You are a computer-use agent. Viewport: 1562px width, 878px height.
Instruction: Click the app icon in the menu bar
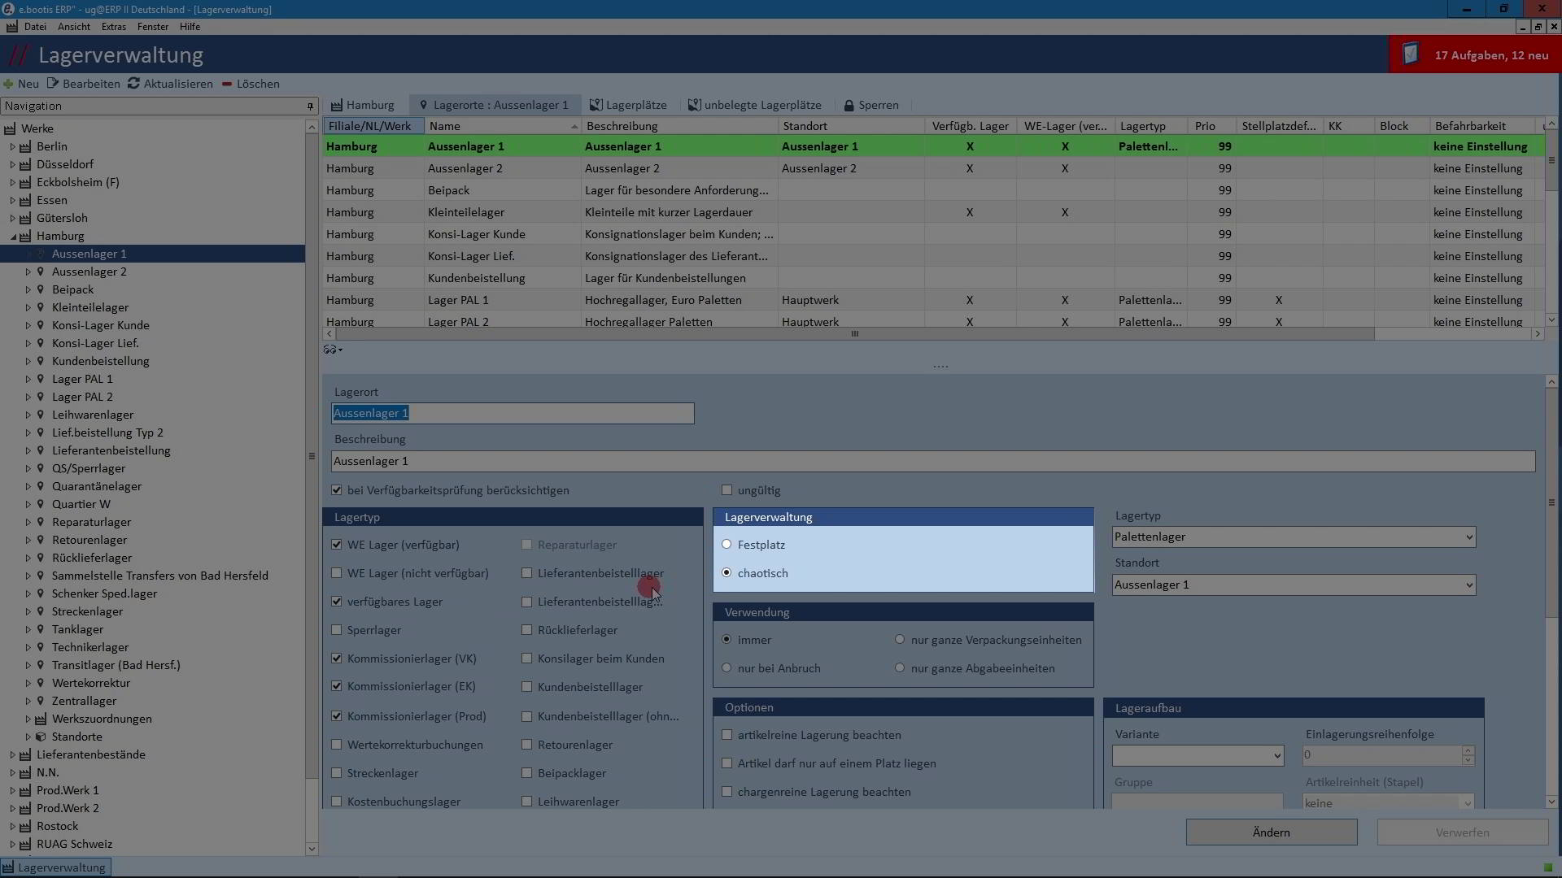tap(11, 27)
